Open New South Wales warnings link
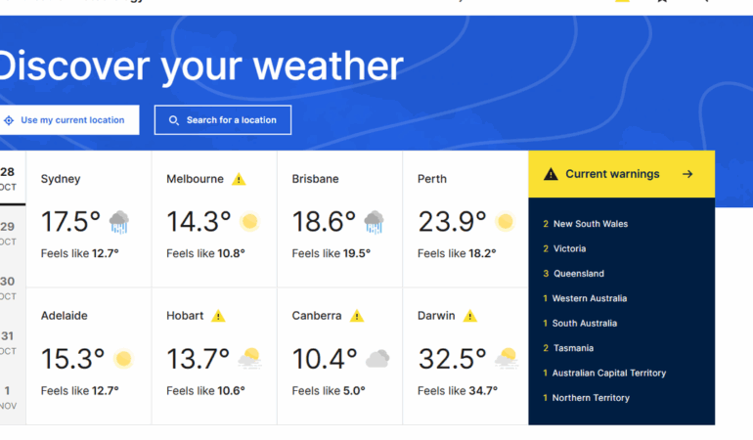This screenshot has height=440, width=753. tap(590, 224)
